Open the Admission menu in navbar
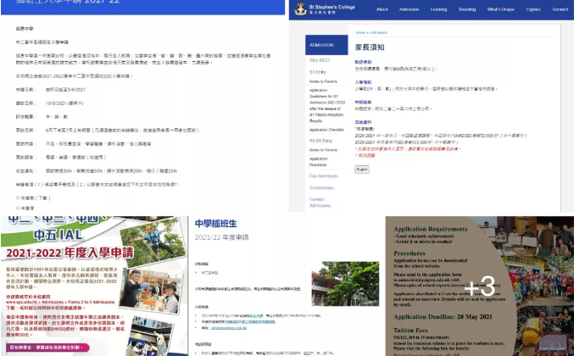 (x=409, y=9)
